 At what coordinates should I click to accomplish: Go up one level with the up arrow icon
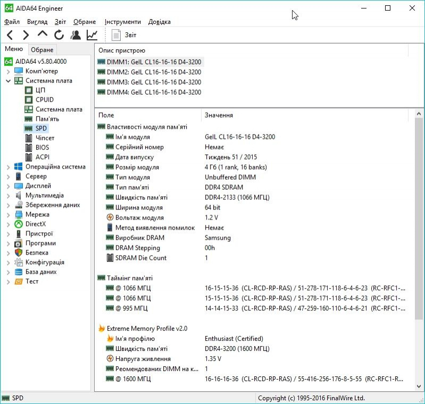tap(42, 34)
